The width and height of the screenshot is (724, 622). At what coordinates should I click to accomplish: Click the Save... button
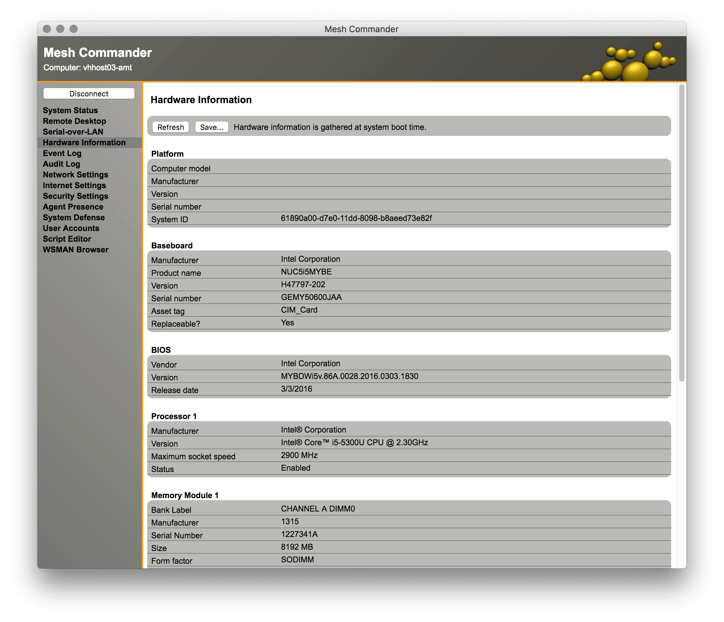pos(211,127)
